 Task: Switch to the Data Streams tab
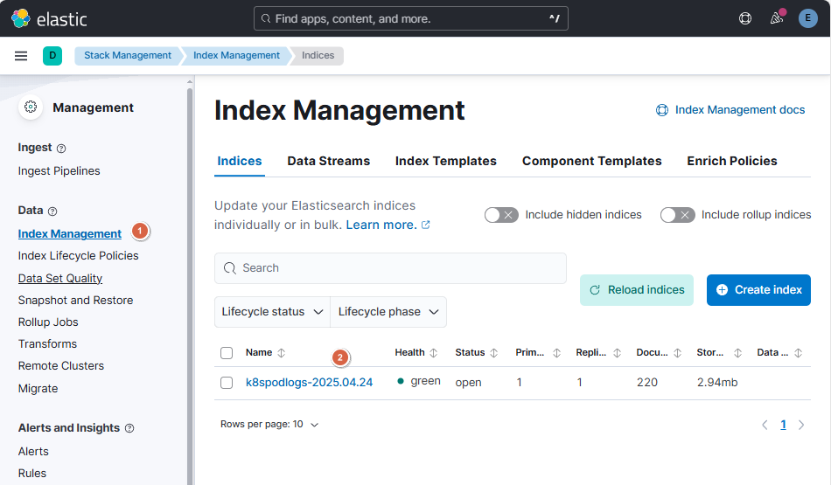click(x=329, y=161)
